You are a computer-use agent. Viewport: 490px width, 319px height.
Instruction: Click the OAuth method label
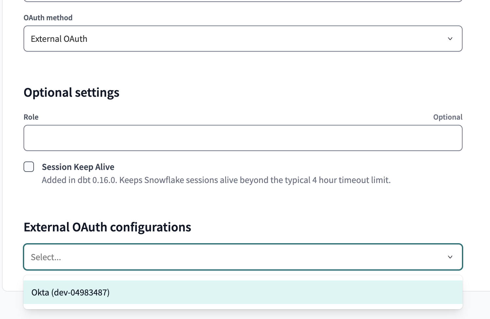(x=48, y=18)
